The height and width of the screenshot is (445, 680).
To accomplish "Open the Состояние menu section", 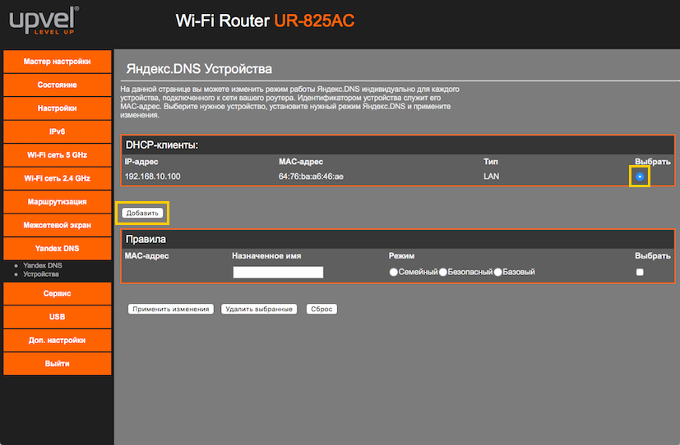I will coord(58,85).
